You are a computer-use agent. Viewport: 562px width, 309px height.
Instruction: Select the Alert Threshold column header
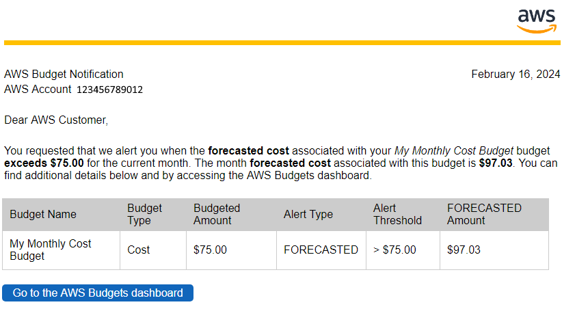pos(403,215)
